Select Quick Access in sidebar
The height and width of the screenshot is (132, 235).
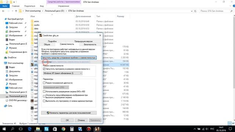[15, 19]
